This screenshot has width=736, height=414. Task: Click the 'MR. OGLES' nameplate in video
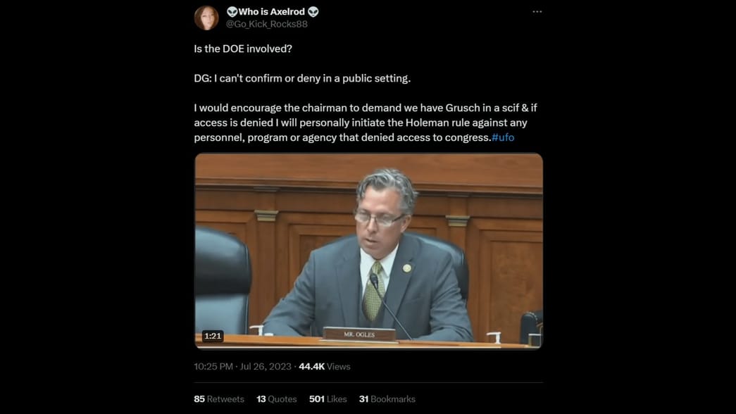pos(359,334)
